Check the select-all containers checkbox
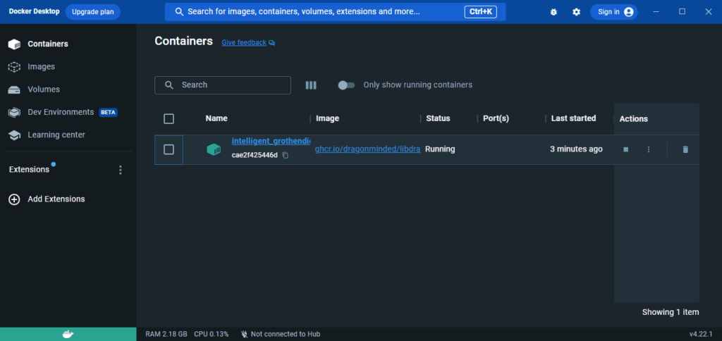The height and width of the screenshot is (341, 722). (x=169, y=119)
